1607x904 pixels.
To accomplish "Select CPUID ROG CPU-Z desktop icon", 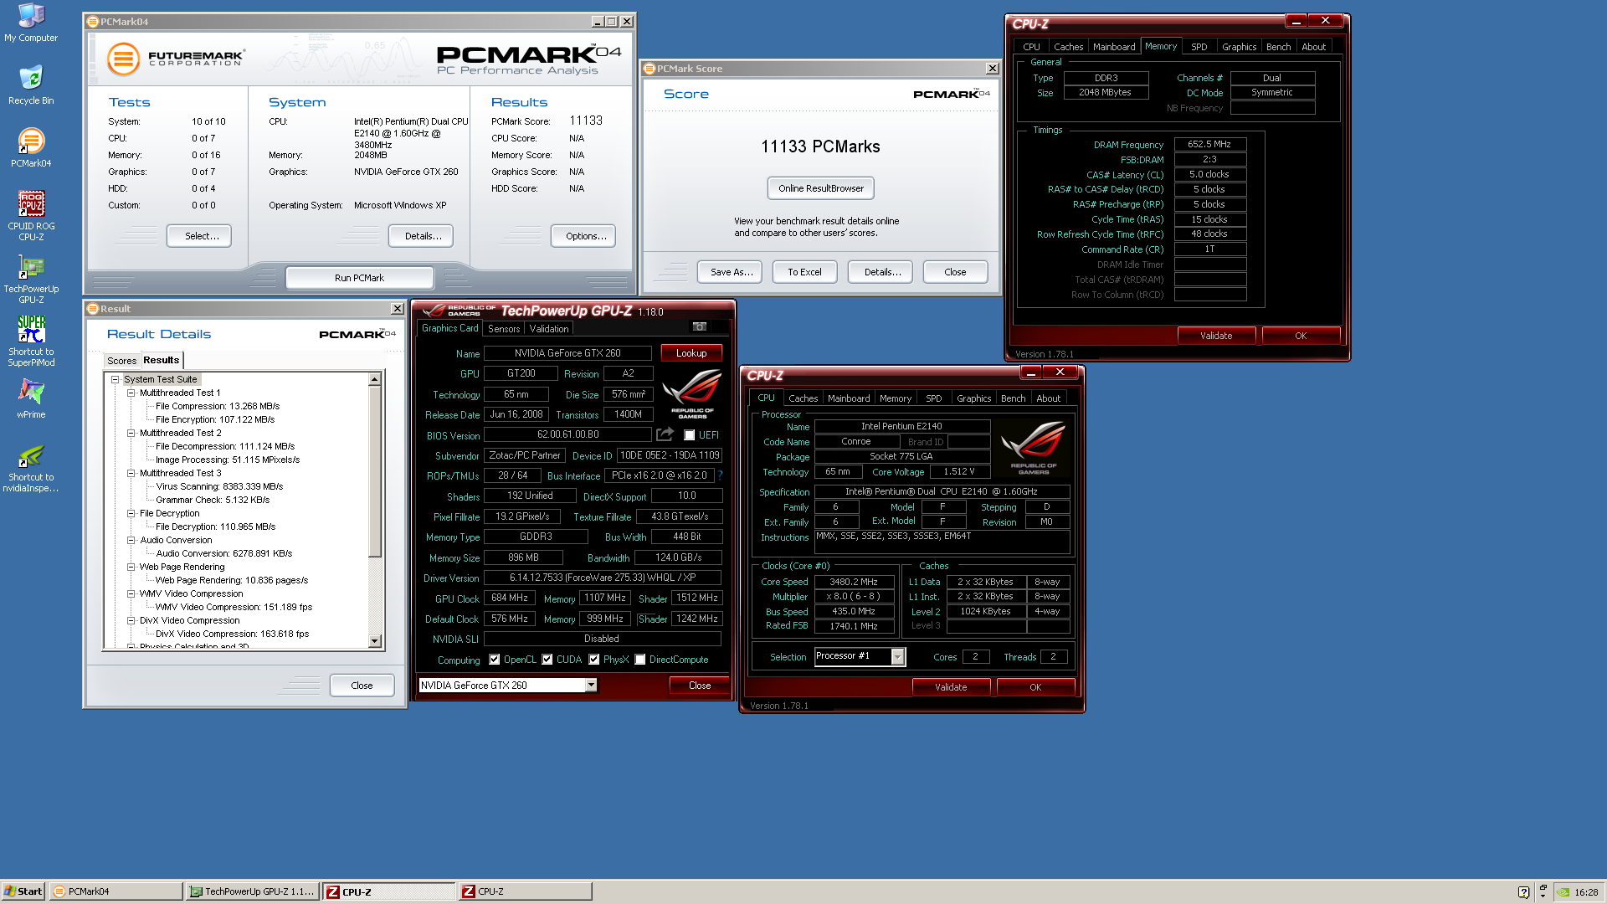I will (x=31, y=215).
